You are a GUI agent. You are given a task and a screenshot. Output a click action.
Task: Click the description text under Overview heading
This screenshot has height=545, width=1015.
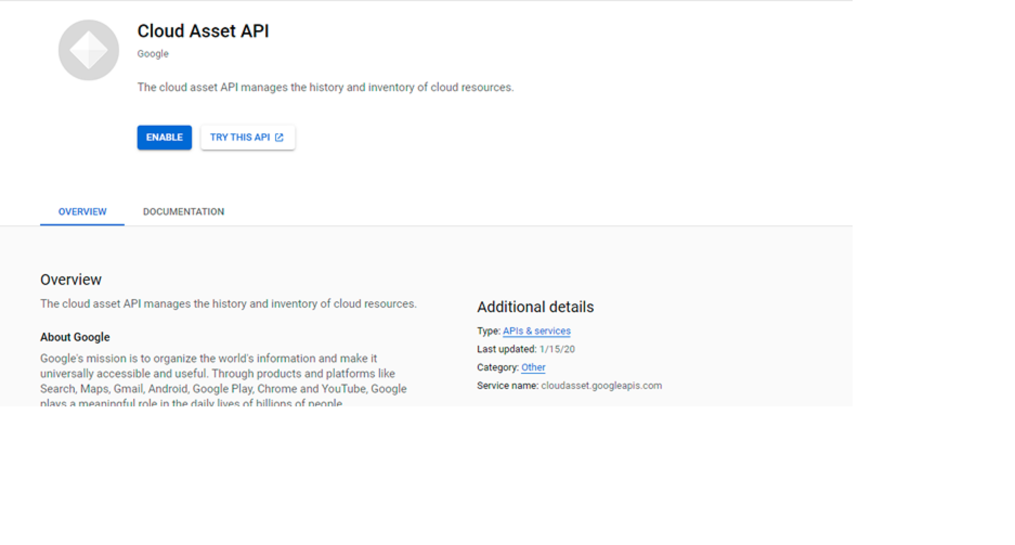click(x=228, y=304)
